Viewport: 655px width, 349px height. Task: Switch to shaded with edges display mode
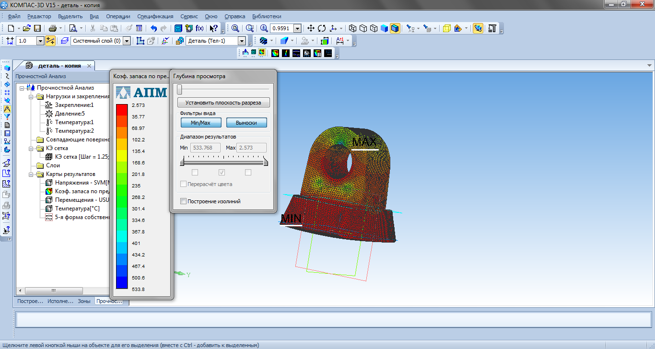395,28
